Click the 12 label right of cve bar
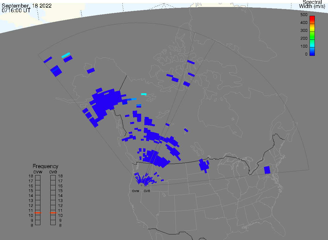 [x=60, y=206]
